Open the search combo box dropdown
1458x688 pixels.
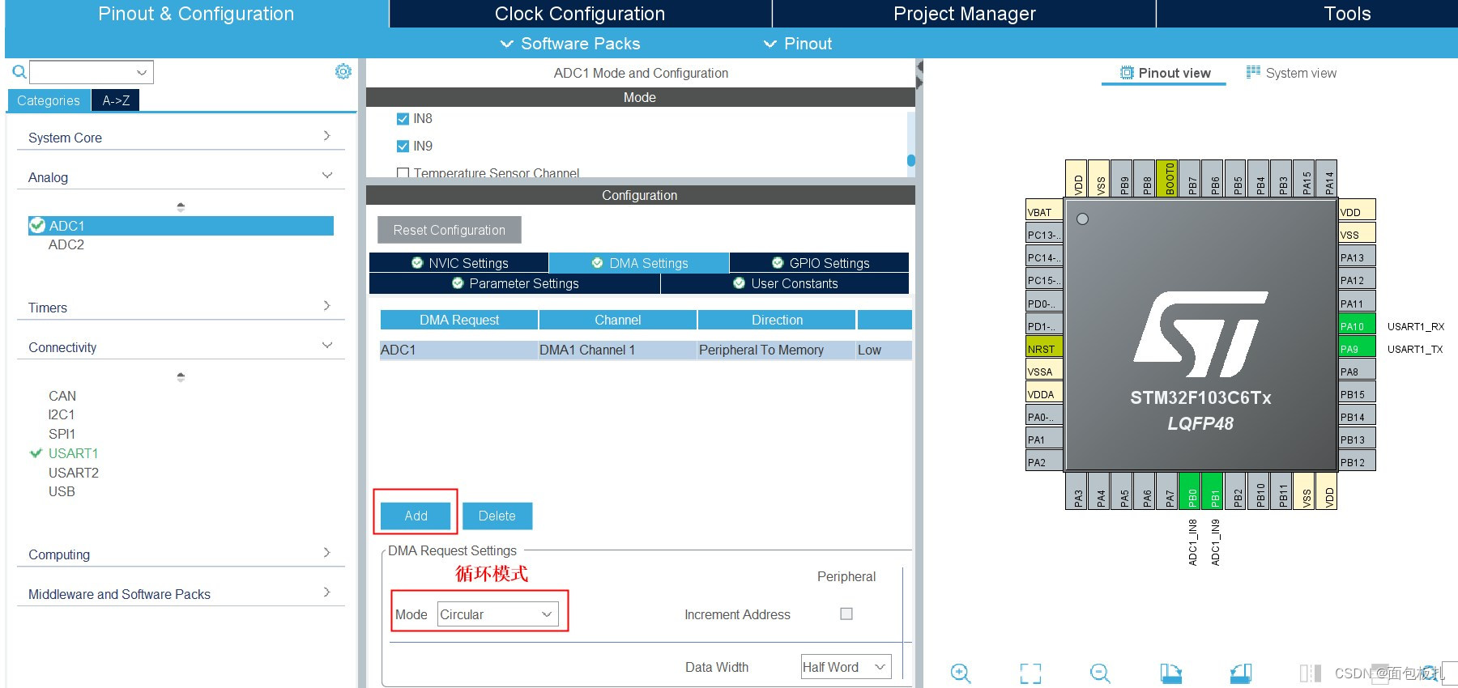[x=142, y=72]
